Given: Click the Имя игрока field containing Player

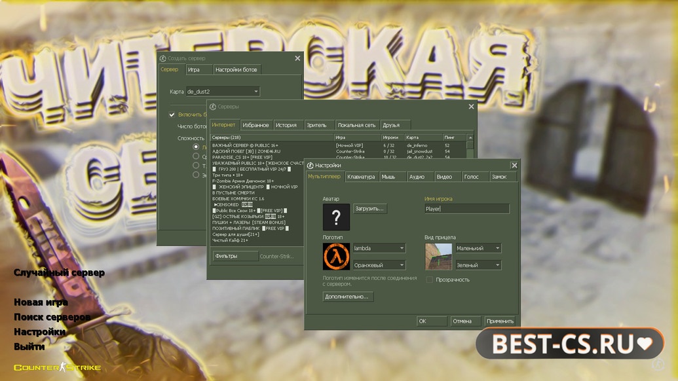Looking at the screenshot, I should point(466,209).
